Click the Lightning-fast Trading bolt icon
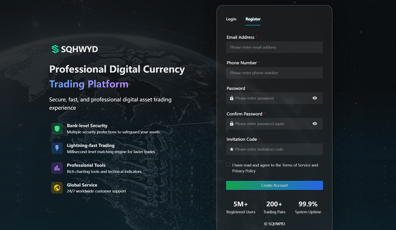 tap(57, 148)
